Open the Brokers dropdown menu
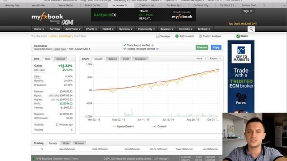 coord(204,29)
